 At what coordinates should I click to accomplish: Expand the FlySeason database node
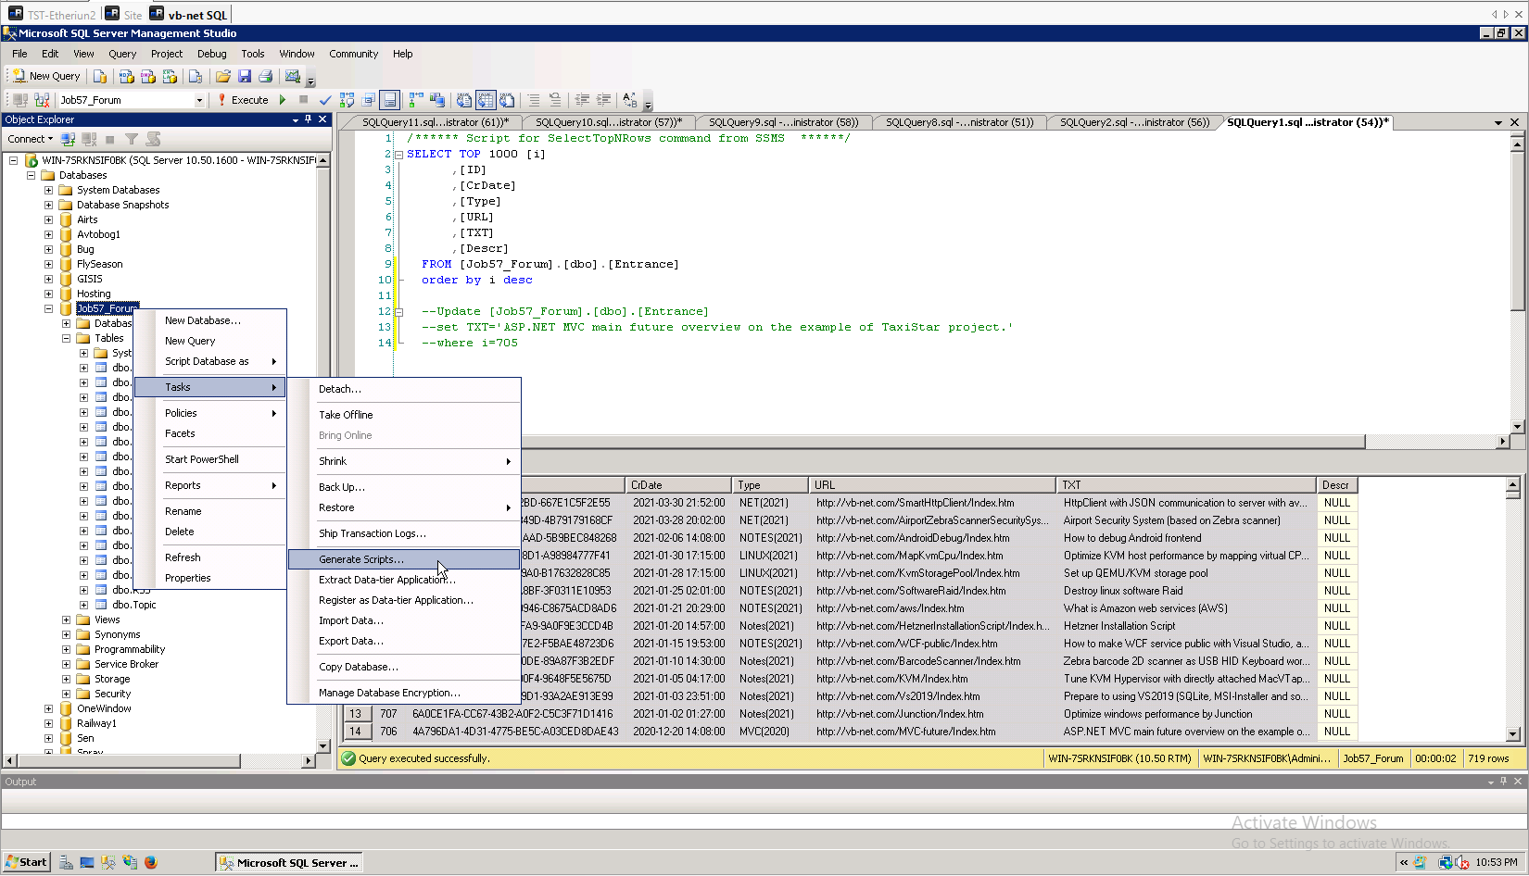tap(49, 264)
